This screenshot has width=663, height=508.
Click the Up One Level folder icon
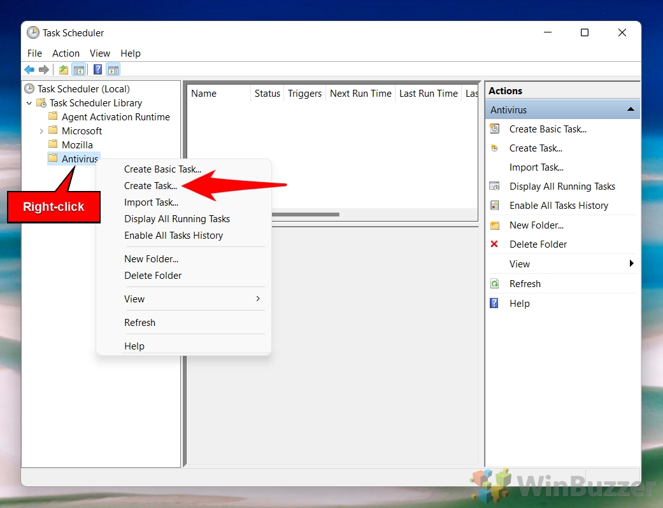[64, 70]
